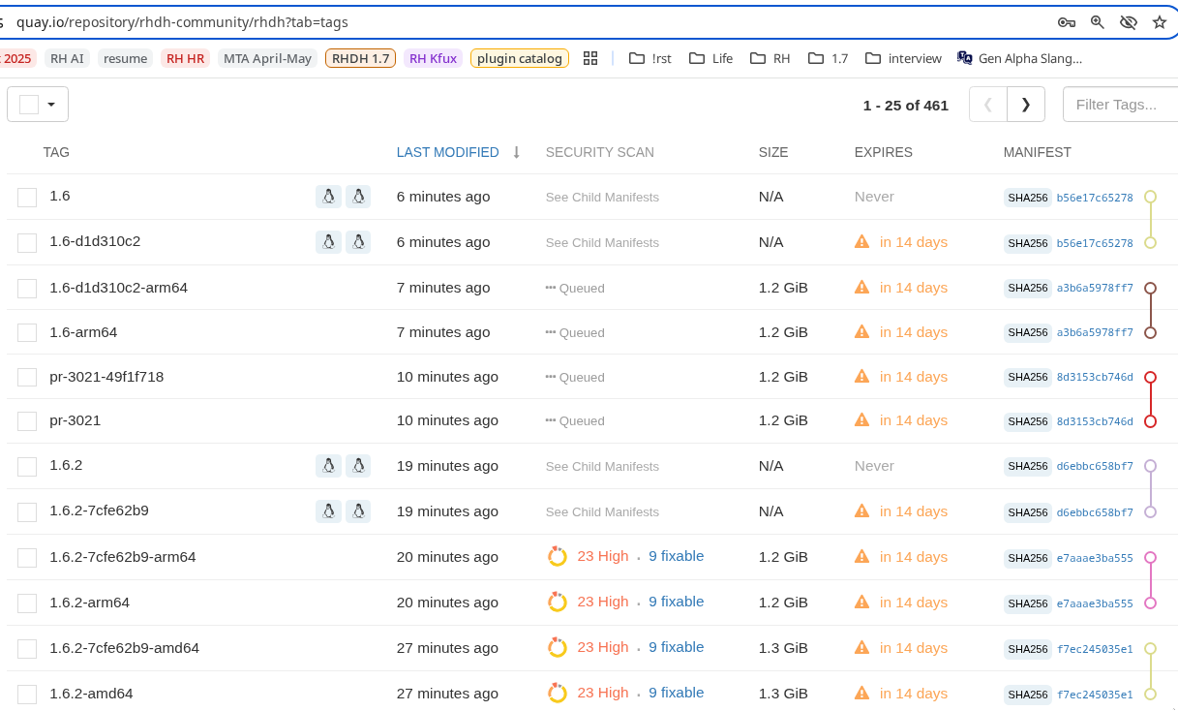Sort by the Size column header
1178x711 pixels.
773,152
